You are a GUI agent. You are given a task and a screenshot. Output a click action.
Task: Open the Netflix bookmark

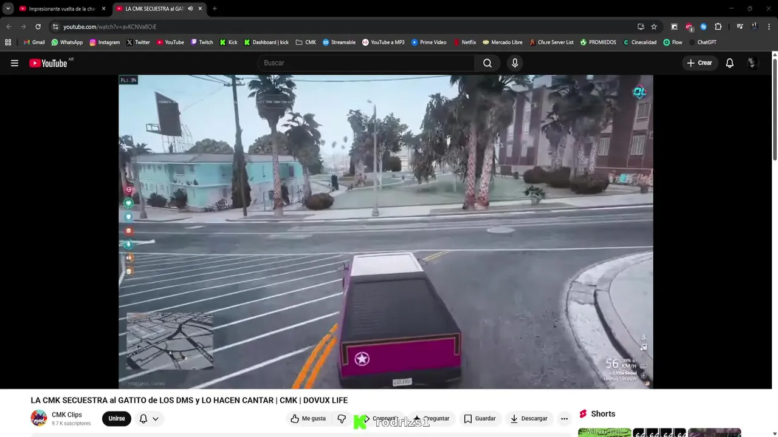point(464,42)
